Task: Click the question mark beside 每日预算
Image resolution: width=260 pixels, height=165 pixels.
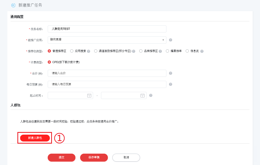Action: click(170, 84)
